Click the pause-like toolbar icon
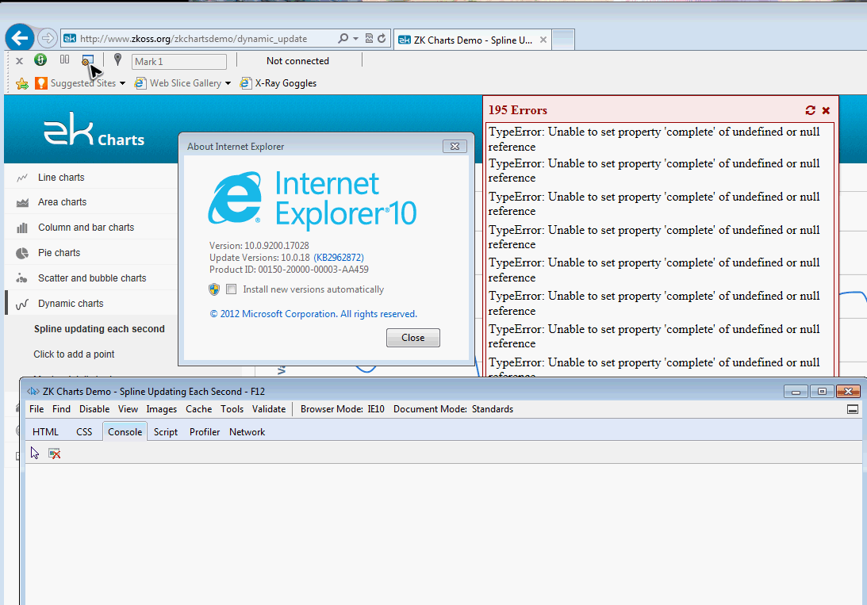The height and width of the screenshot is (605, 867). (x=65, y=59)
